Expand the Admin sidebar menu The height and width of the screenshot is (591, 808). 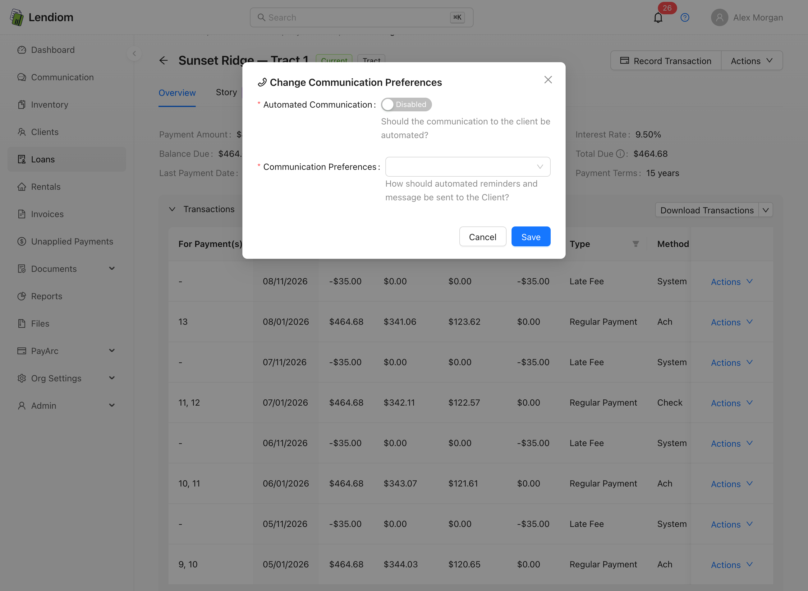pos(67,406)
